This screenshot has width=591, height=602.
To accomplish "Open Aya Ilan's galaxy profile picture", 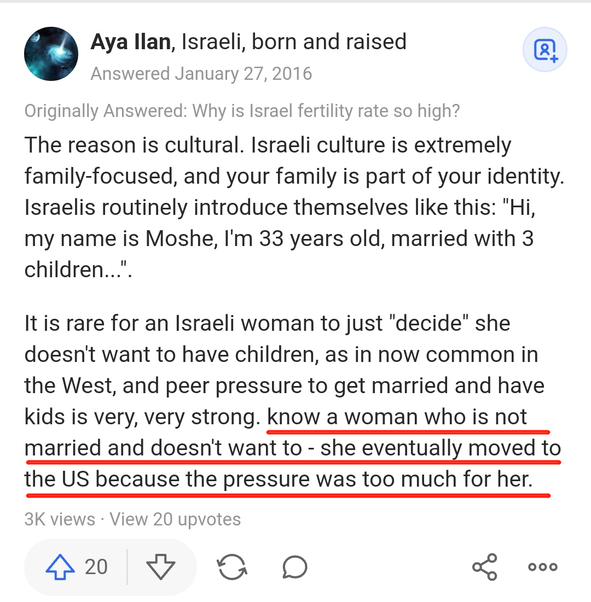I will pyautogui.click(x=51, y=54).
